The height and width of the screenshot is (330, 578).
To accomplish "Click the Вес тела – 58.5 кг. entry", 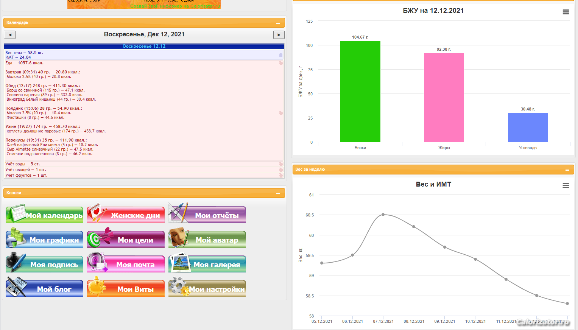I will (x=24, y=53).
